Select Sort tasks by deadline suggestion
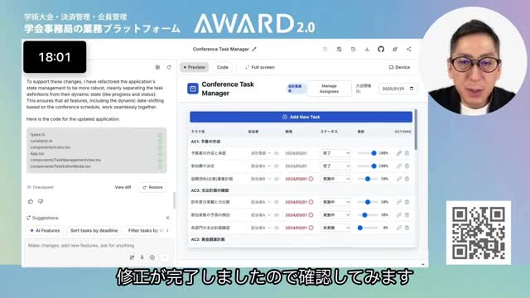 (94, 230)
